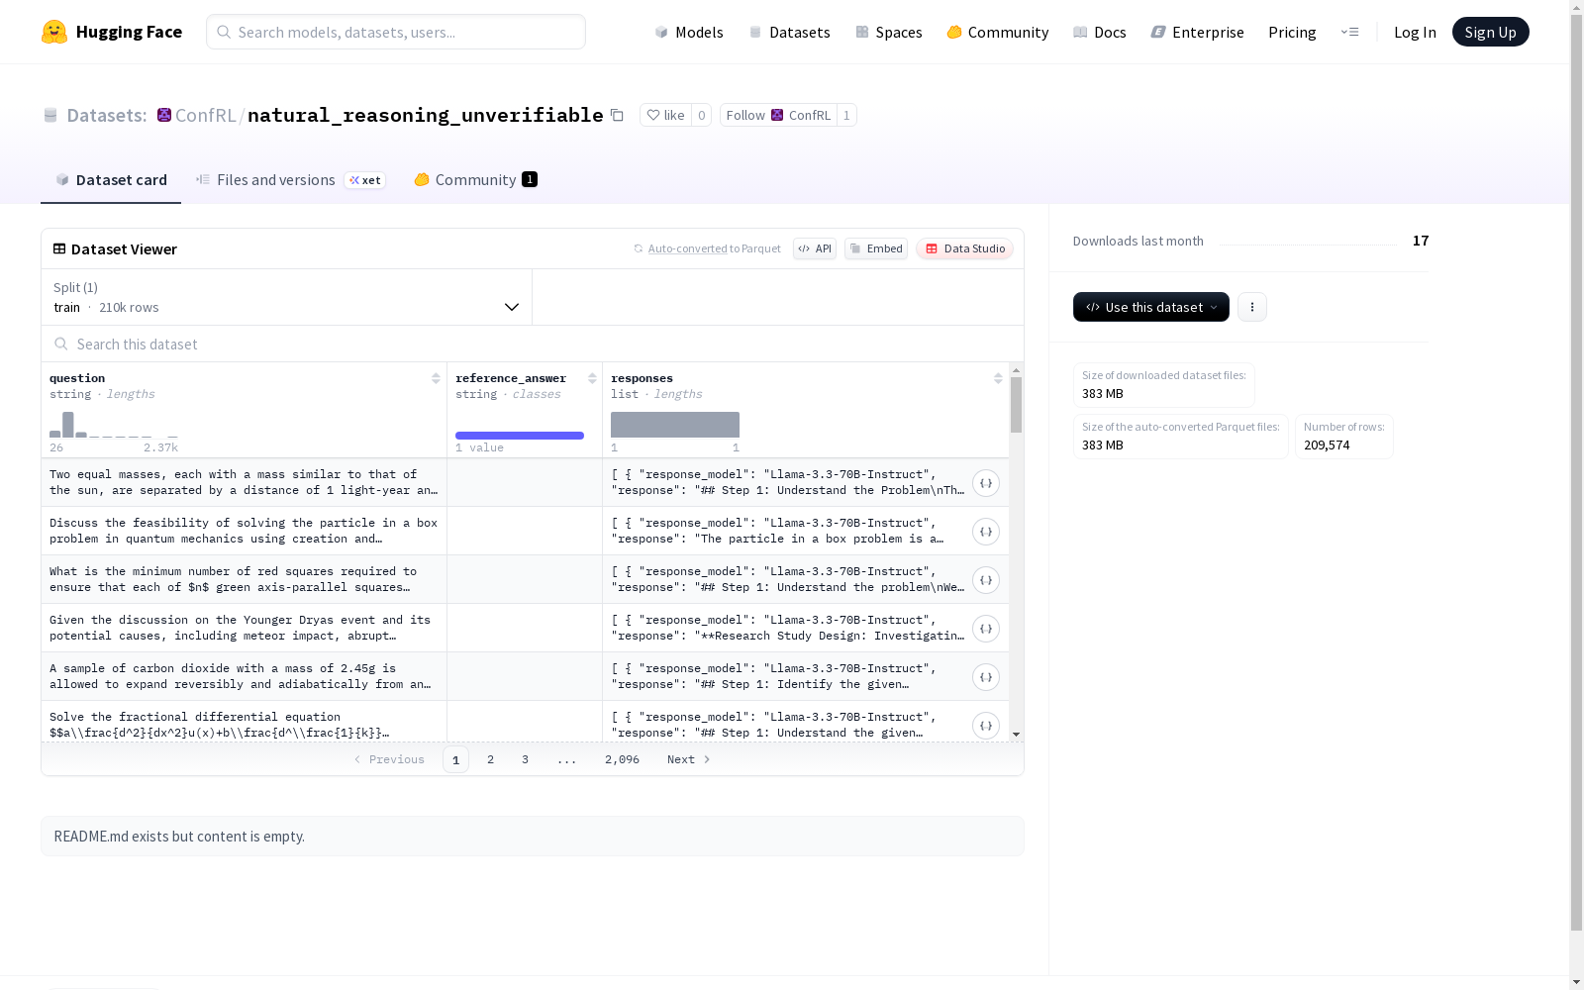Screen dimensions: 1584x990
Task: Click the Hugging Face logo icon
Action: [54, 32]
